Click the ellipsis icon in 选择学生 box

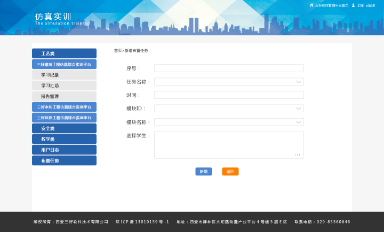coord(298,154)
